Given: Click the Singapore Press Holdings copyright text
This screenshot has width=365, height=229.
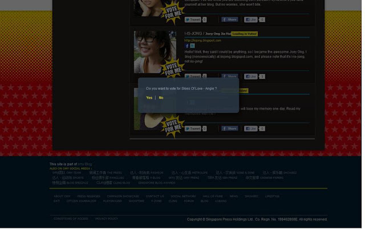Looking at the screenshot, I should tap(257, 219).
